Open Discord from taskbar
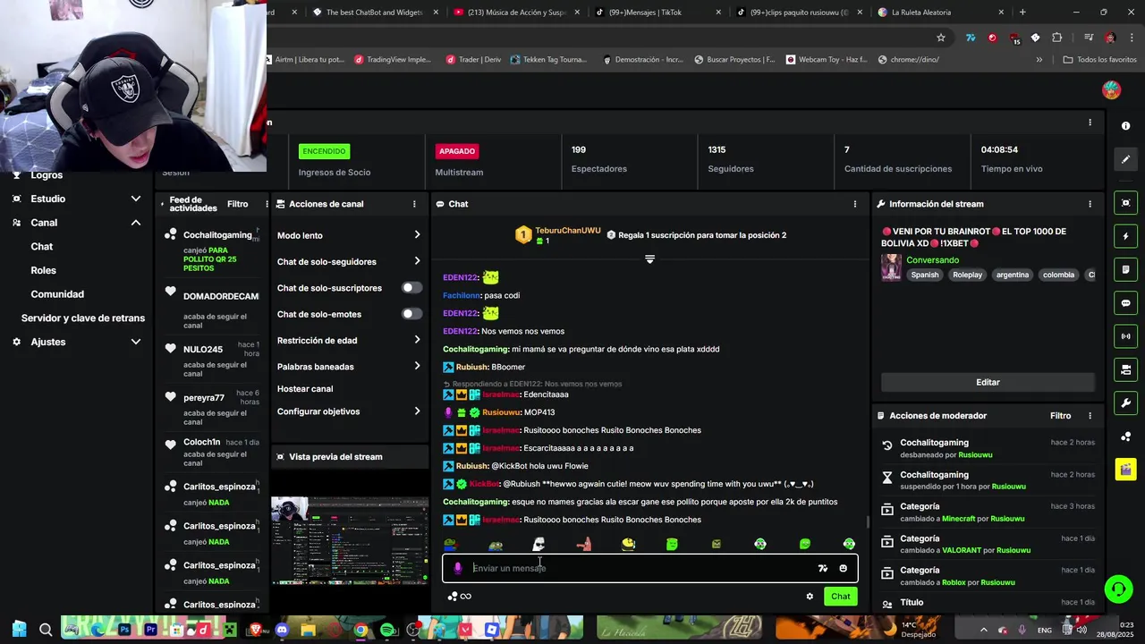Image resolution: width=1145 pixels, height=644 pixels. point(283,630)
